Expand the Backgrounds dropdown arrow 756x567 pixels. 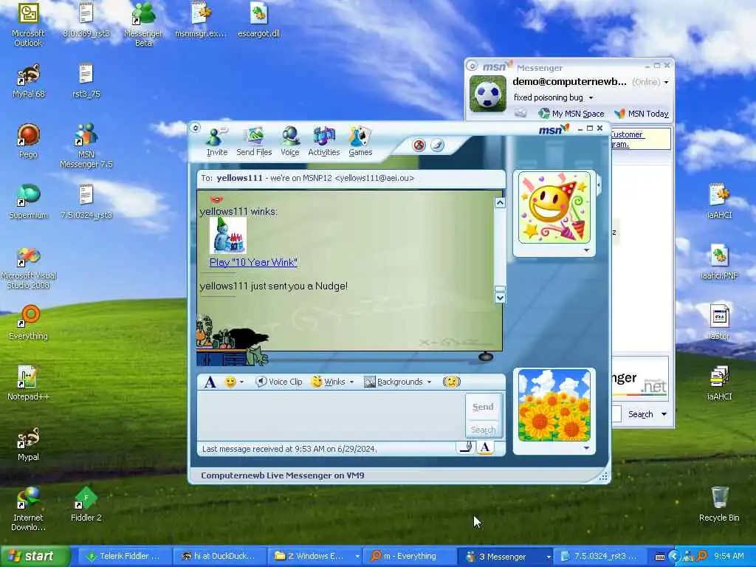(429, 382)
